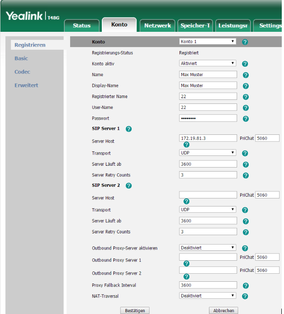Click Outbound Proxy Server 1 host field
This screenshot has width=284, height=314.
point(208,257)
